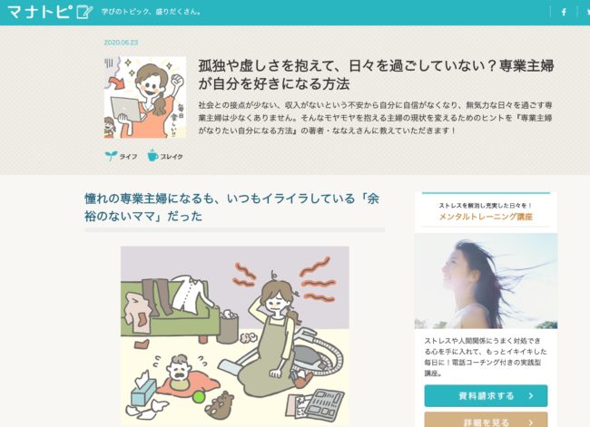This screenshot has height=427, width=590.
Task: Click the マナトピ site logo
Action: (40, 12)
